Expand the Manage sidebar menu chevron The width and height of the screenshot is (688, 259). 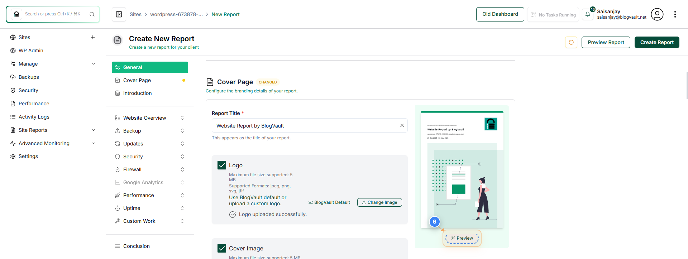click(94, 64)
